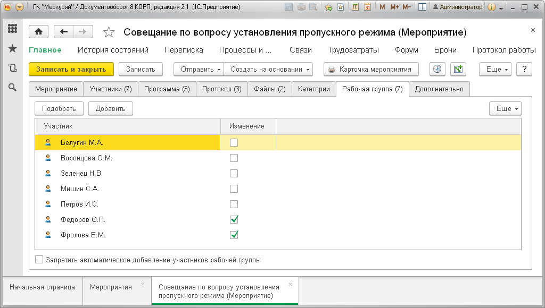
Task: Open the Брони section
Action: (x=445, y=50)
